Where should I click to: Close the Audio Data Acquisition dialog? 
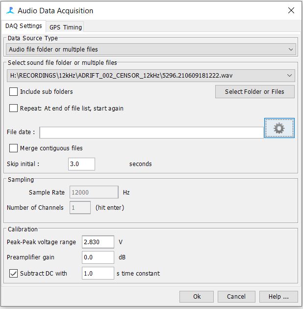point(291,10)
